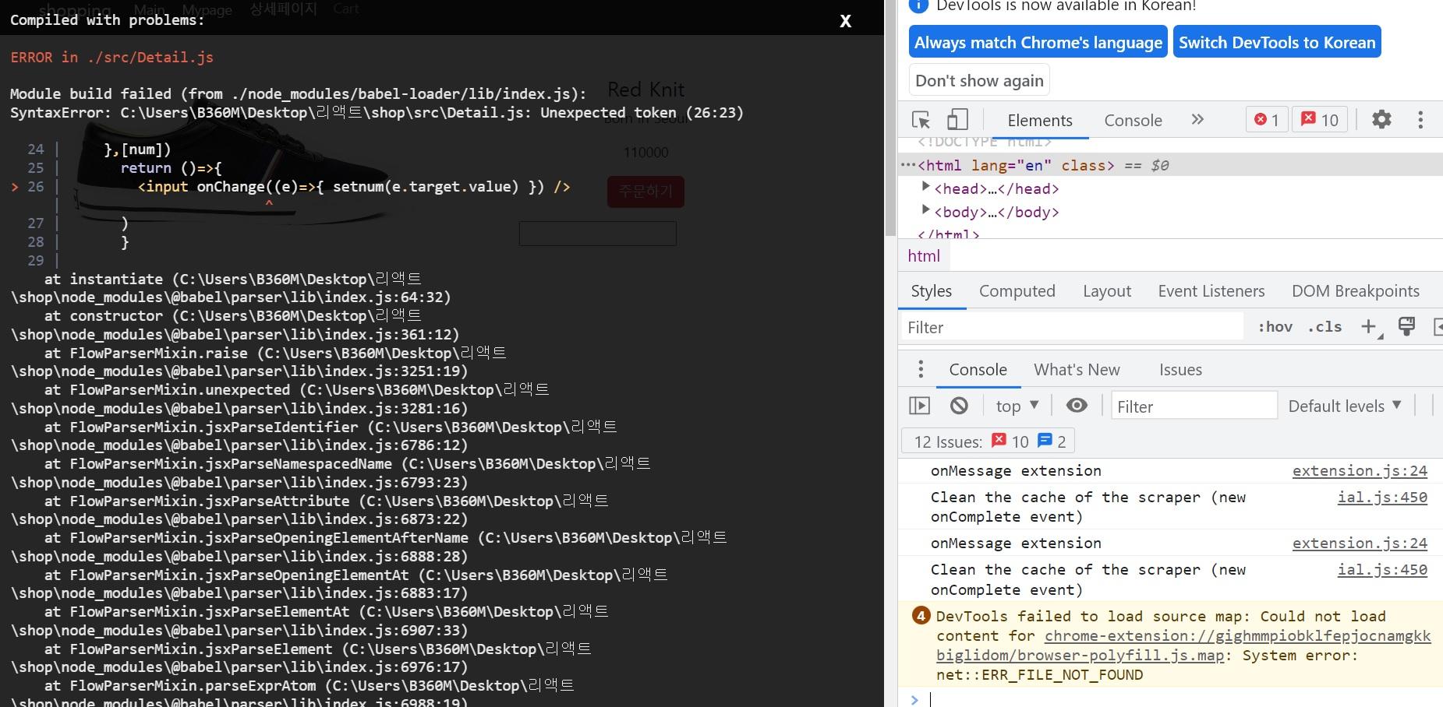This screenshot has width=1443, height=707.
Task: Open the Computed pane tab
Action: coord(1017,291)
